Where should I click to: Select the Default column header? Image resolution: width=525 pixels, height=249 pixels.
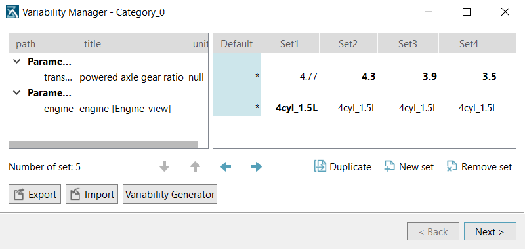coord(237,43)
